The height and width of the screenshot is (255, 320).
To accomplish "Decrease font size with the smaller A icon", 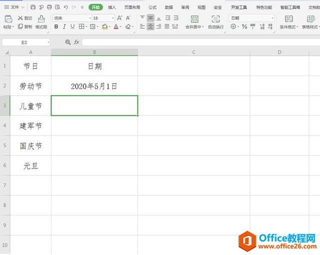I will point(128,18).
